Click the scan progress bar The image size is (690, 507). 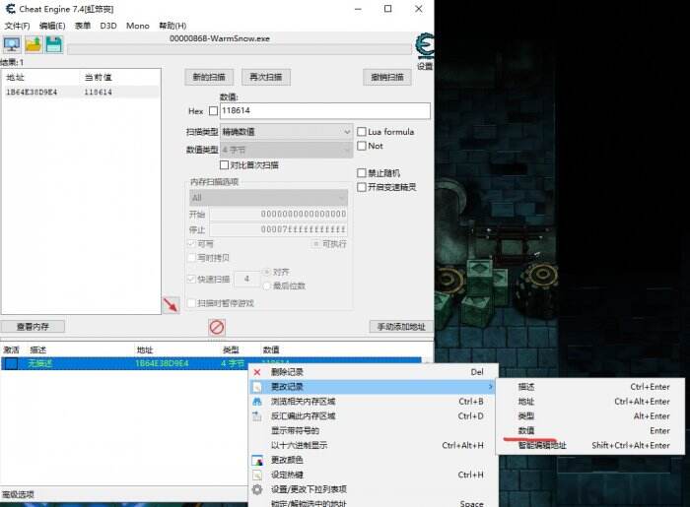(240, 49)
